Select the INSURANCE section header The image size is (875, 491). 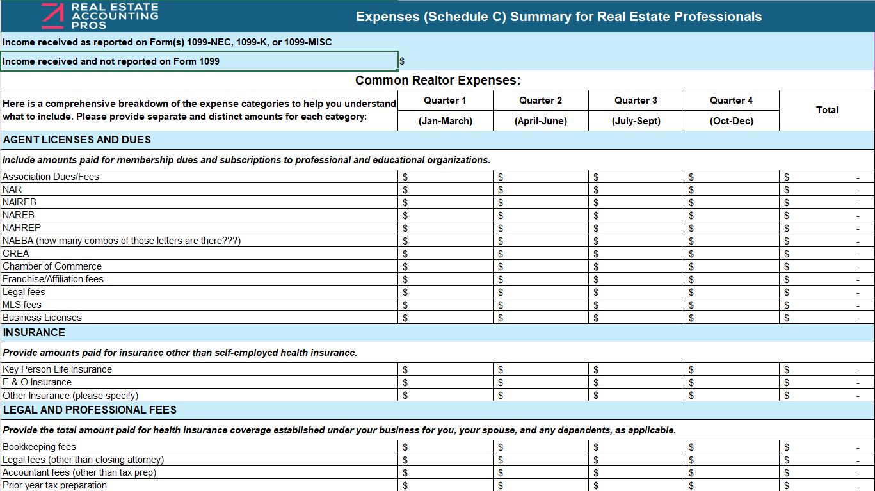coord(34,332)
